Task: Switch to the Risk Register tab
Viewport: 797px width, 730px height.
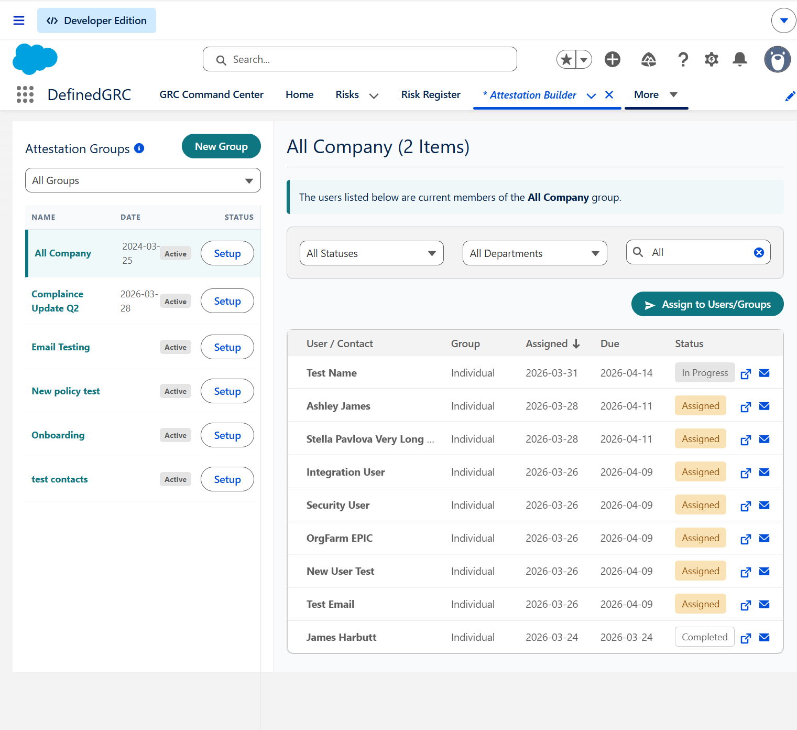Action: click(431, 94)
